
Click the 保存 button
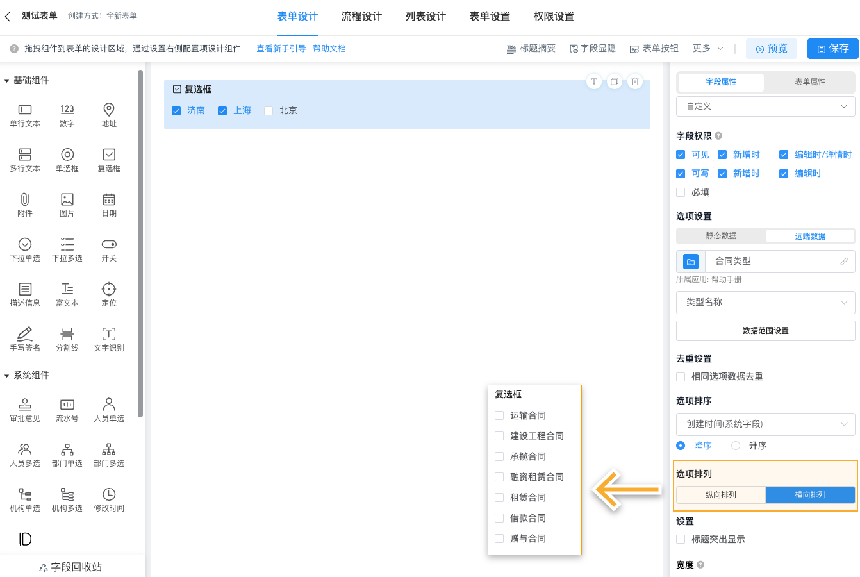832,48
